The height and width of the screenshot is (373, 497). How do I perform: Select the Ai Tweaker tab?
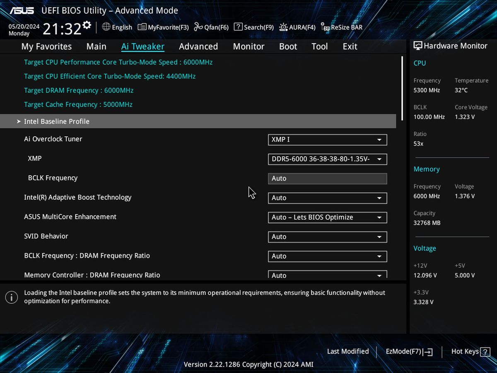tap(143, 46)
